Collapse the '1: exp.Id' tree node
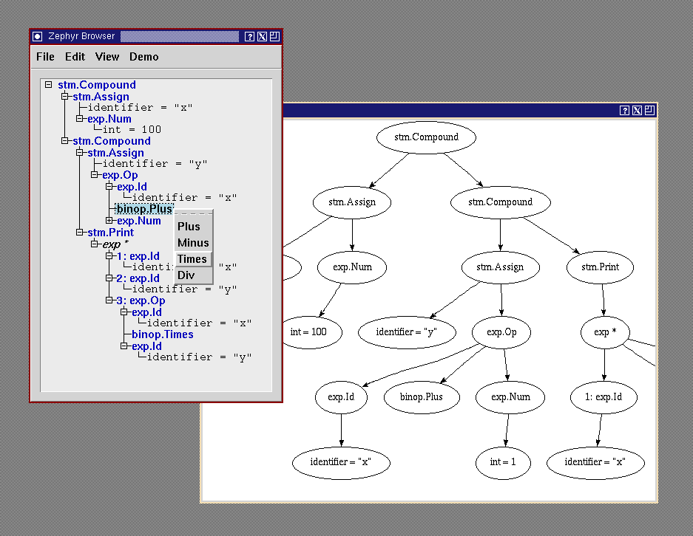693x536 pixels. click(x=109, y=256)
